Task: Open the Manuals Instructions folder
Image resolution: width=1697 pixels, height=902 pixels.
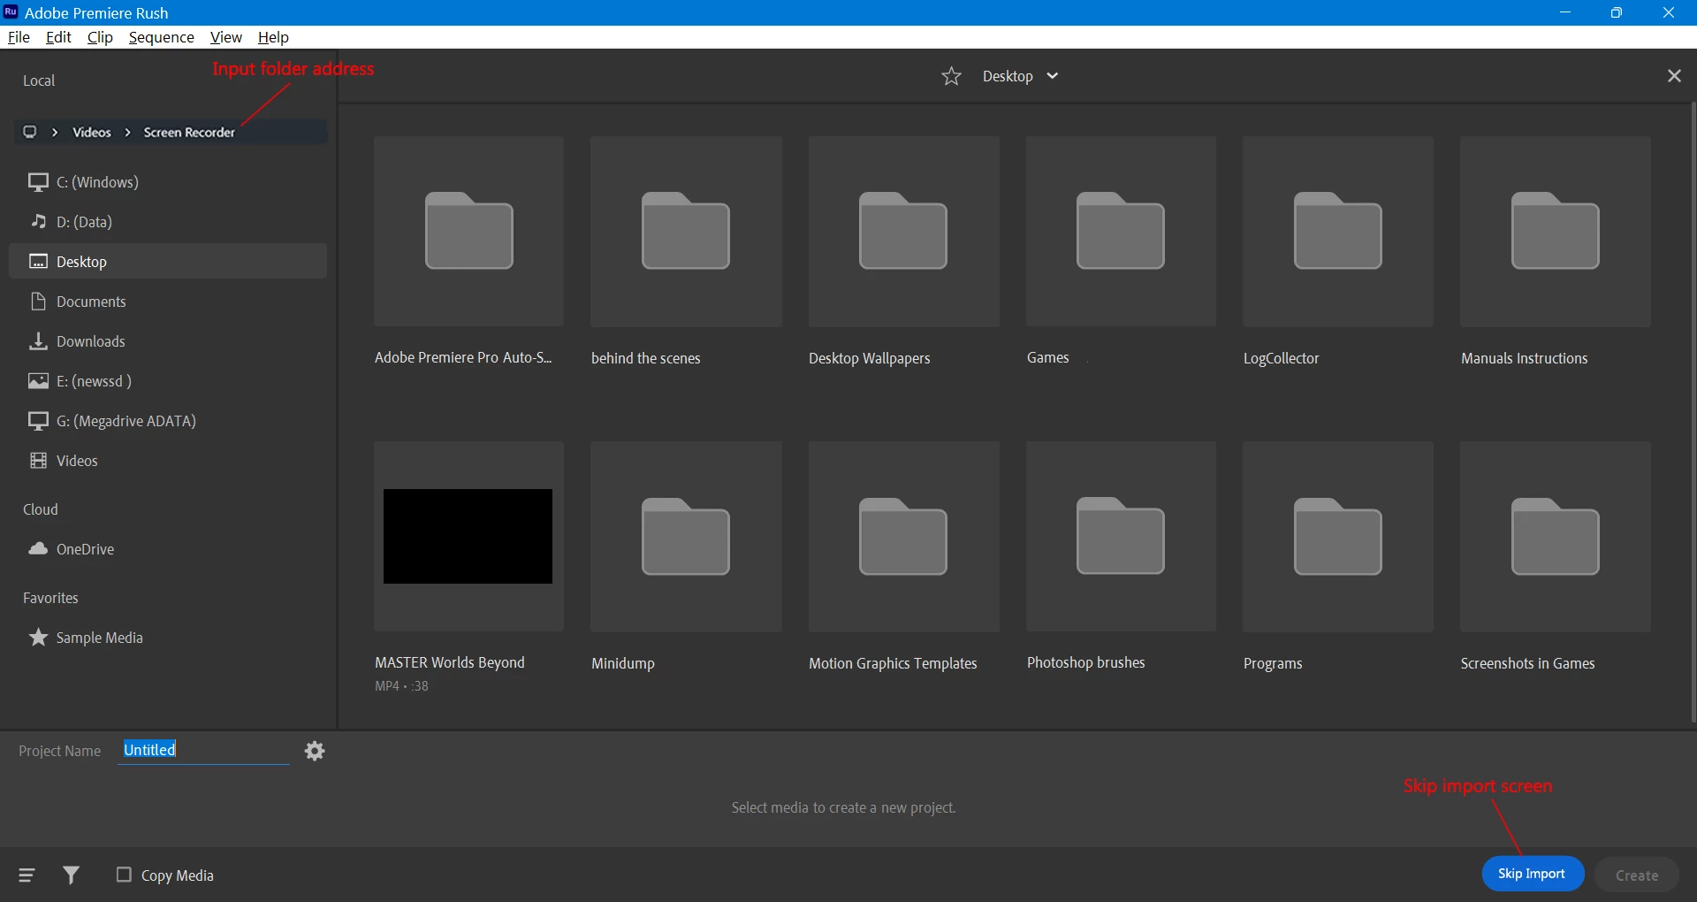Action: (x=1556, y=232)
